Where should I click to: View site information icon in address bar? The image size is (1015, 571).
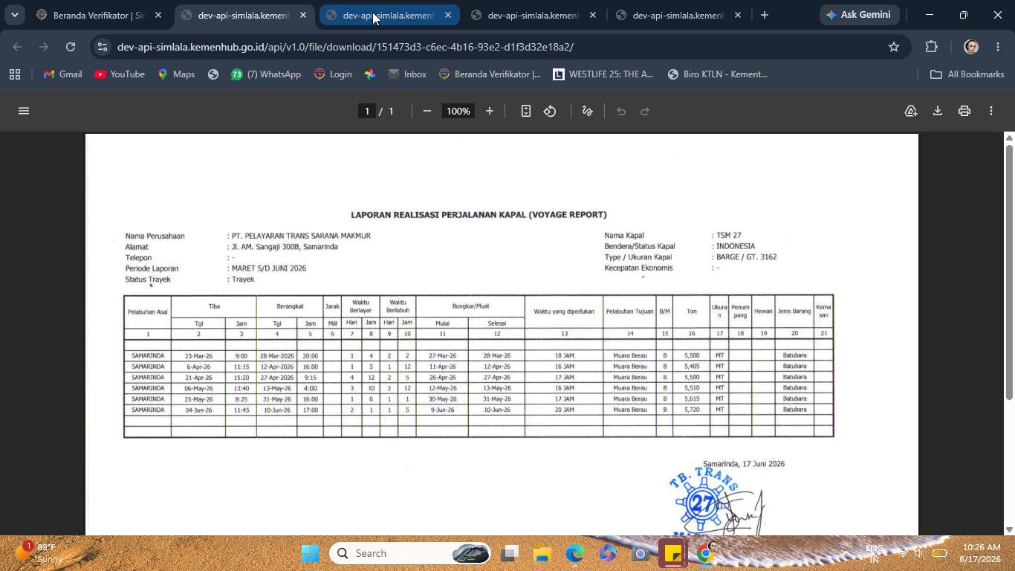pos(103,47)
